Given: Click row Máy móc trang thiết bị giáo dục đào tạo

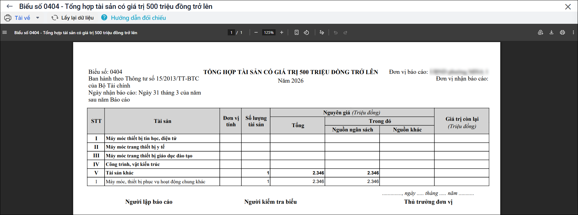Looking at the screenshot, I should click(288, 156).
